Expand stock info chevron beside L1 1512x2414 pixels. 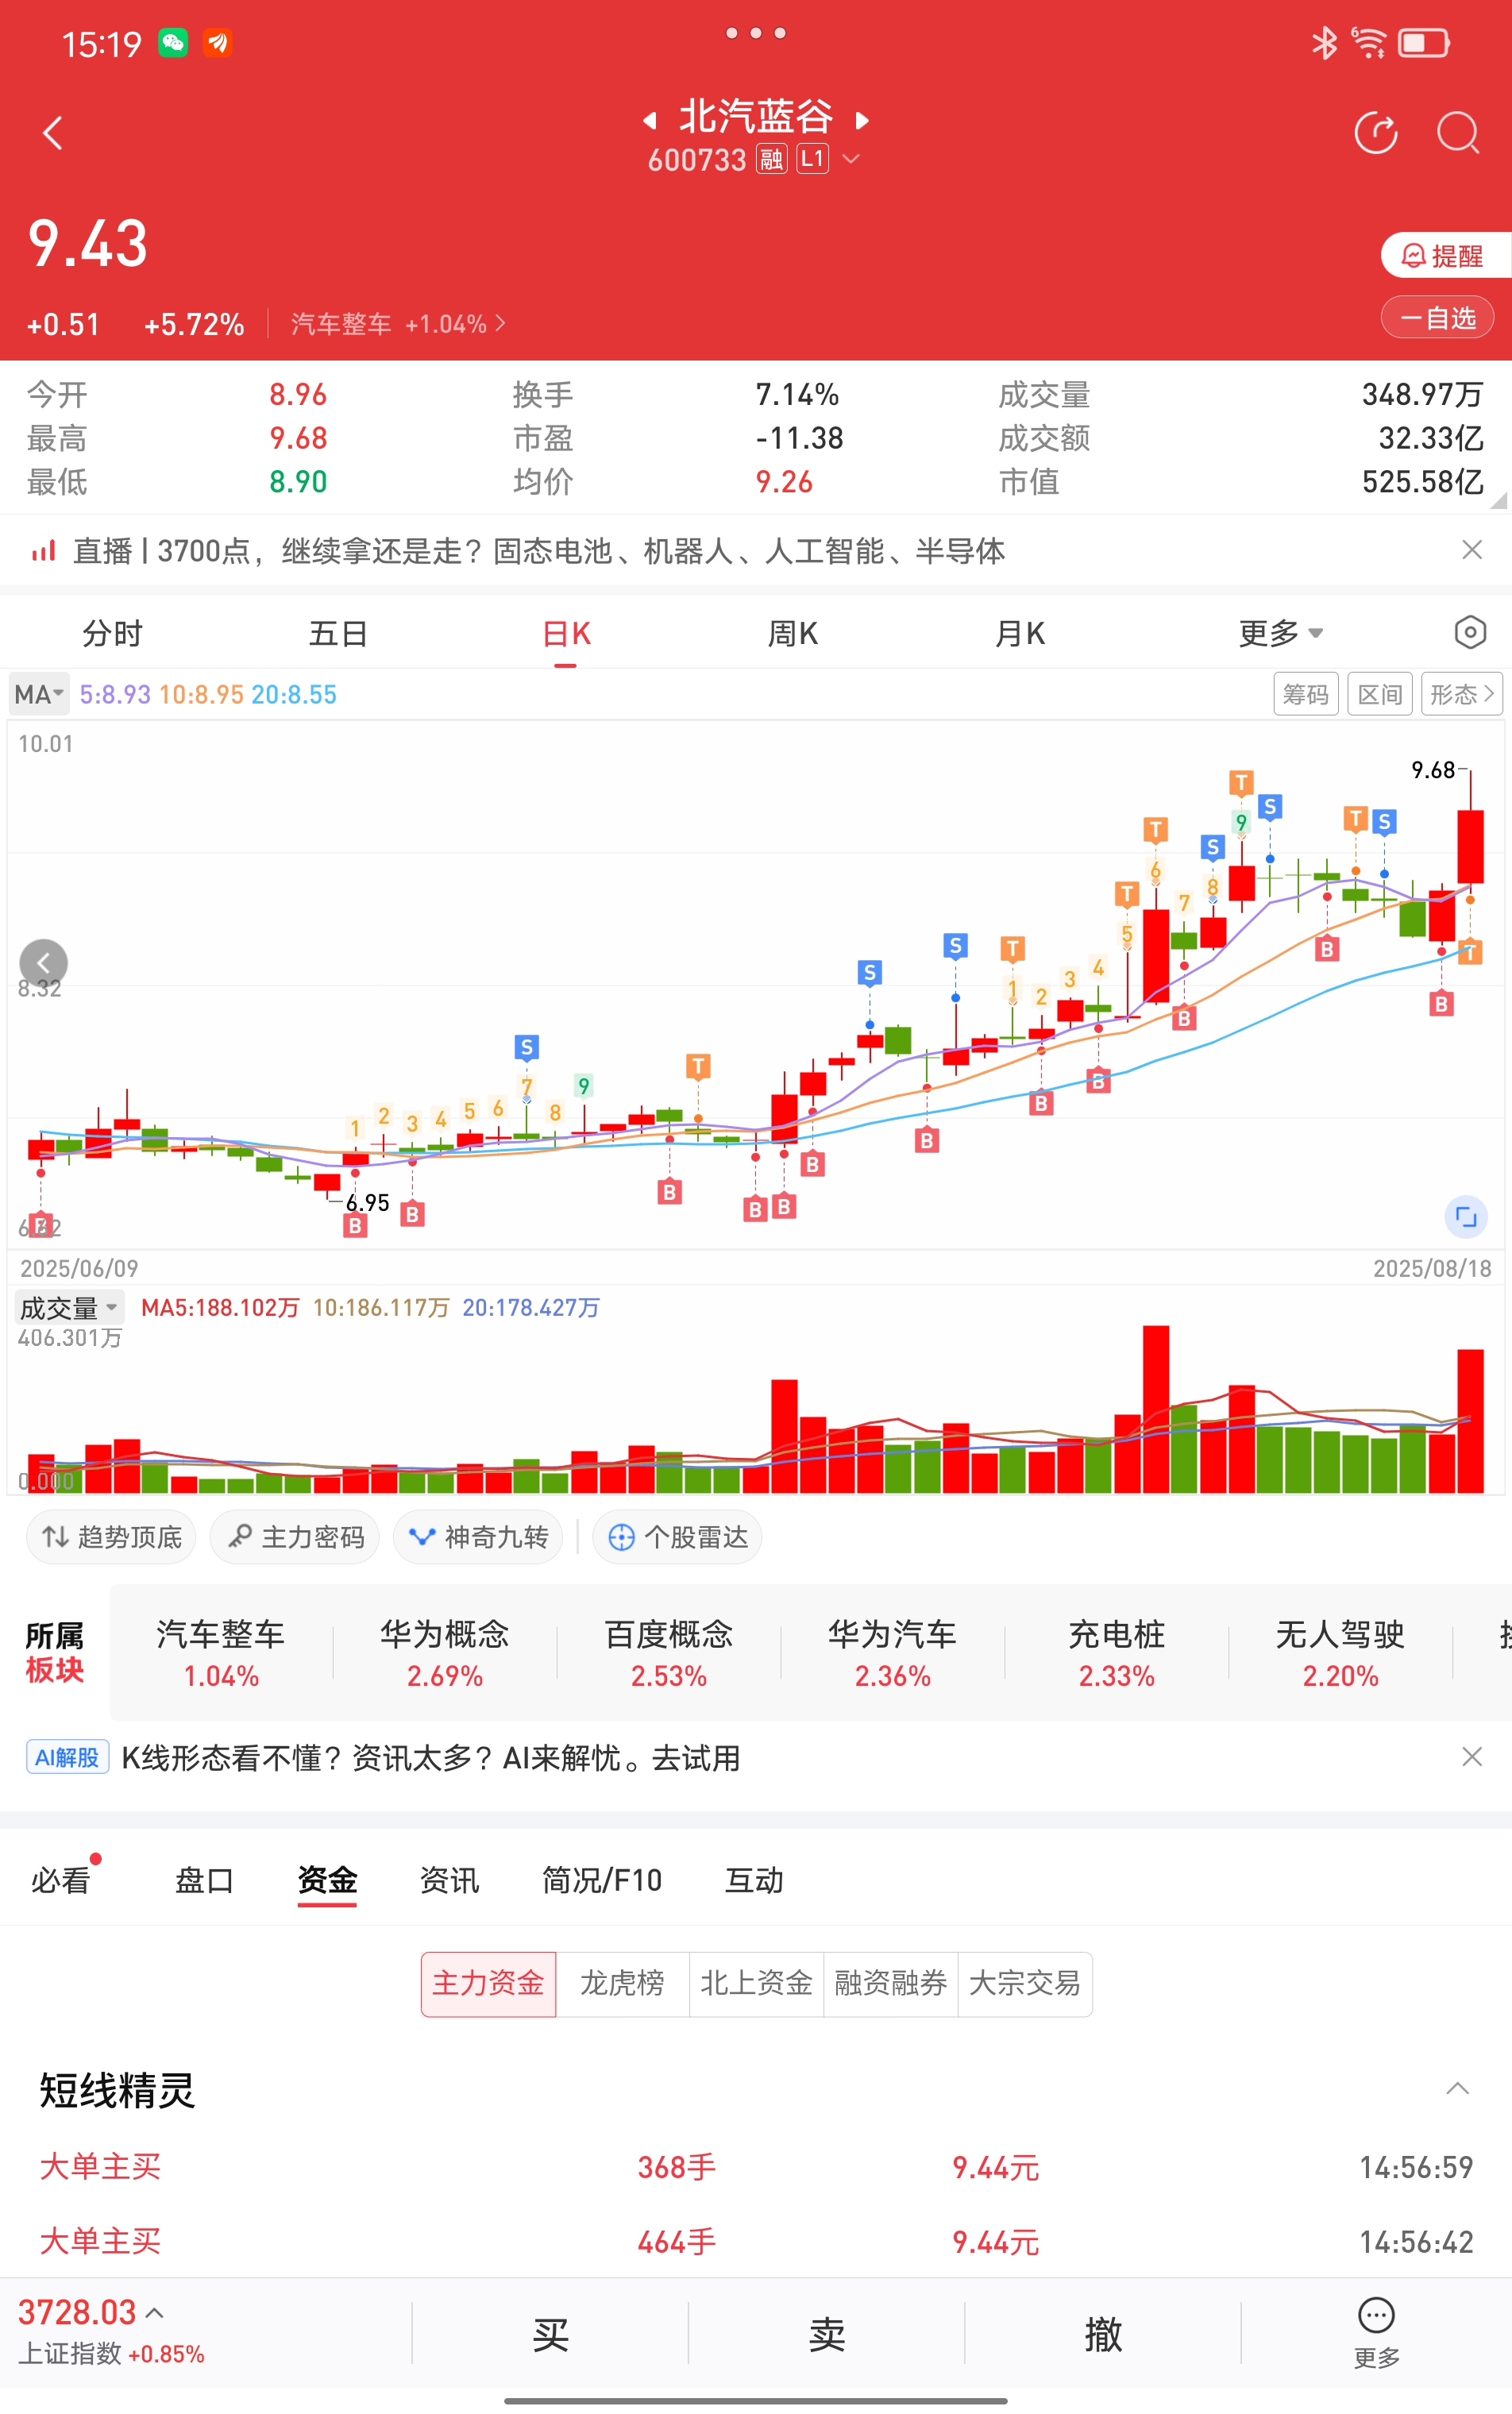[x=851, y=158]
